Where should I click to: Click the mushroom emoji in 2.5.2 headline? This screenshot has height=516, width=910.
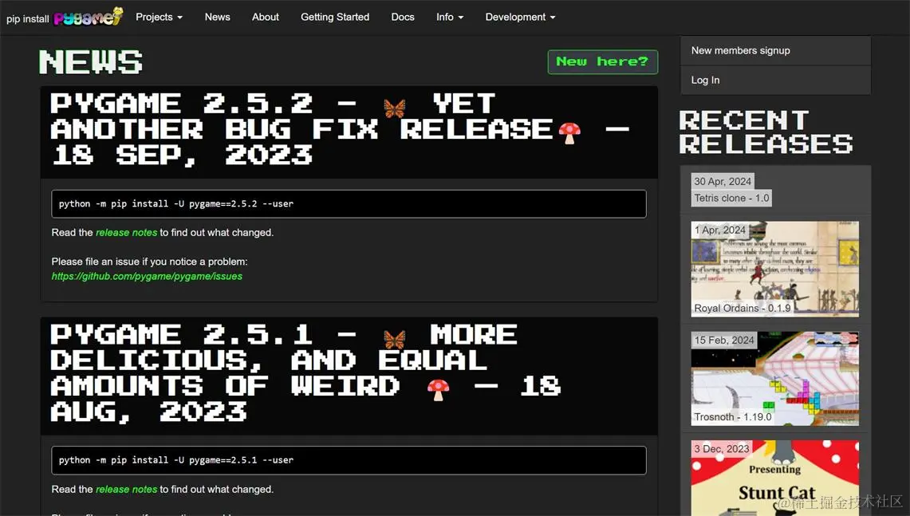(x=569, y=133)
